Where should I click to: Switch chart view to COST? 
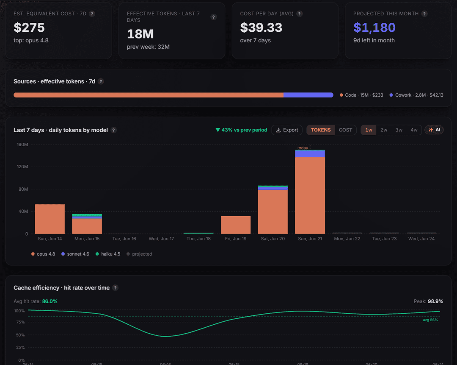(345, 130)
